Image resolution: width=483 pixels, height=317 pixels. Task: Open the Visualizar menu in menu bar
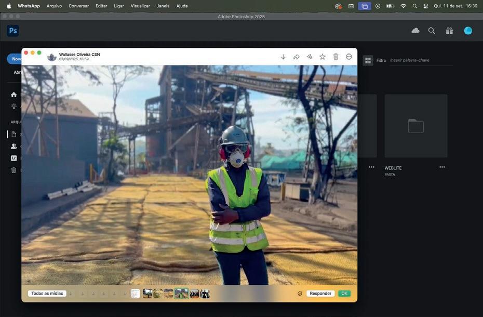pos(140,6)
